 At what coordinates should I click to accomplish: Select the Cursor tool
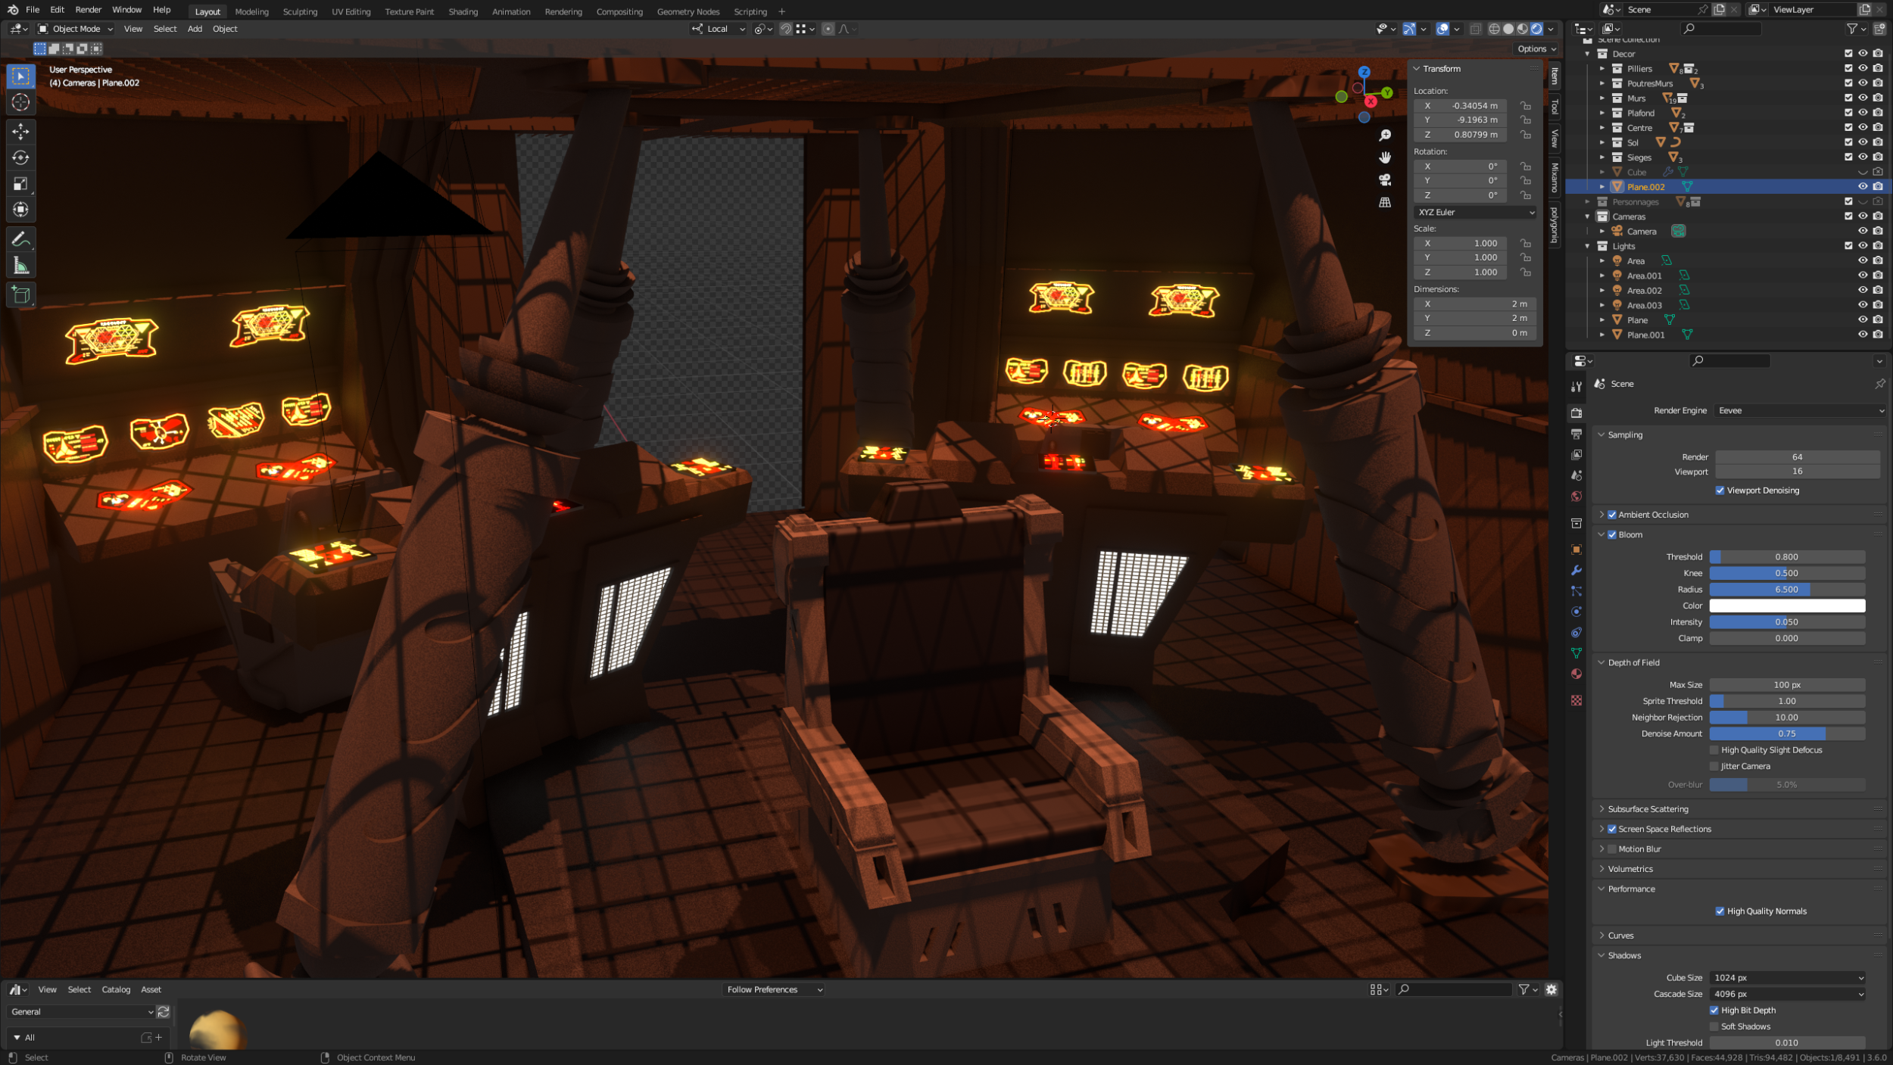[x=20, y=102]
